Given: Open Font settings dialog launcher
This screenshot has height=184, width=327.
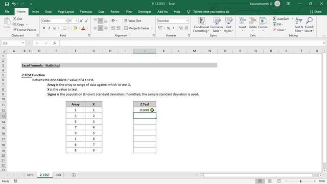Looking at the screenshot, I should pos(89,36).
